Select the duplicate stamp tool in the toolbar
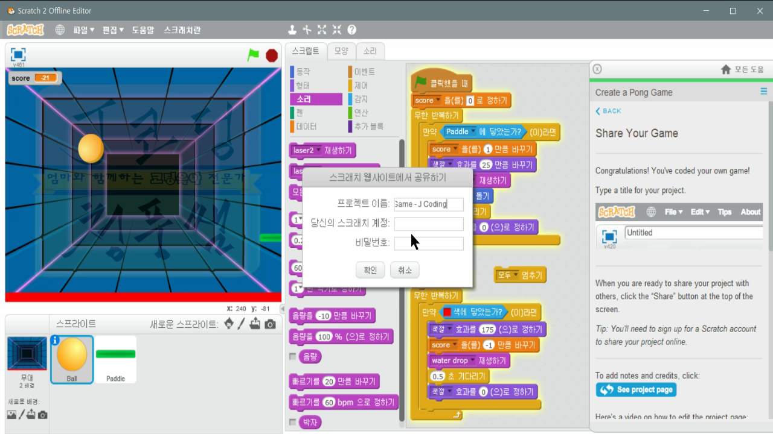The image size is (773, 434). point(292,29)
